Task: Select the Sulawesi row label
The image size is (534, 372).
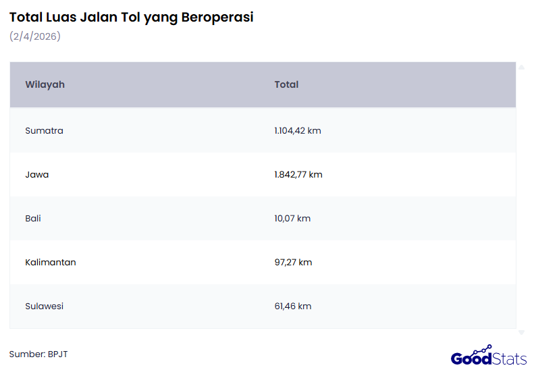Action: coord(45,306)
